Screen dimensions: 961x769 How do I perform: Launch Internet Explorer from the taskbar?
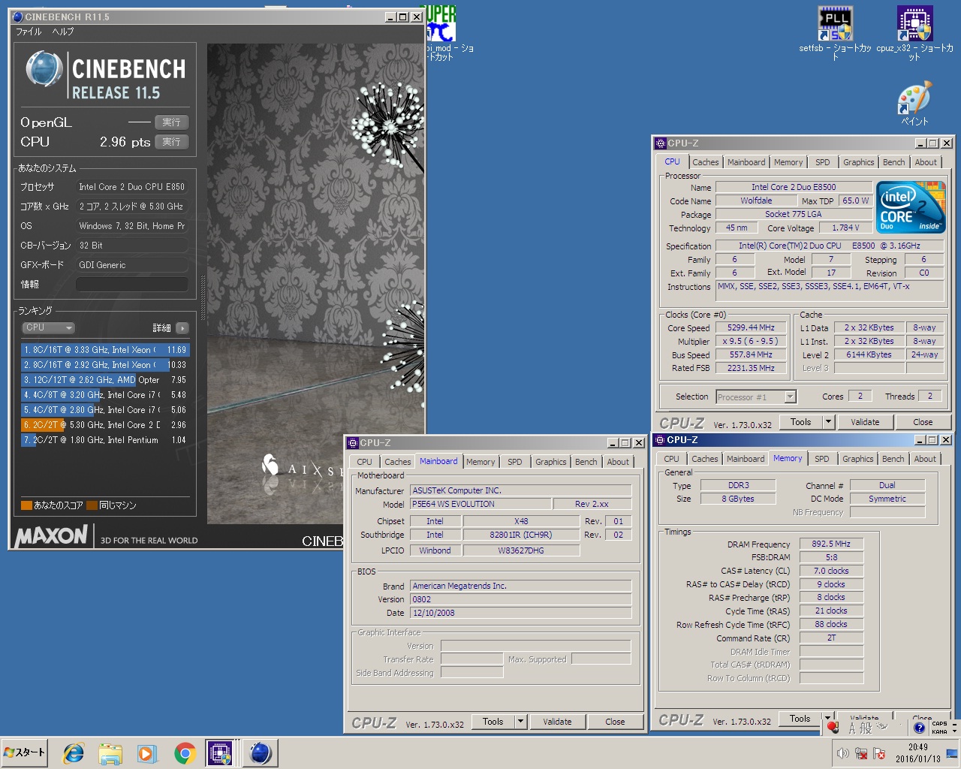pos(74,753)
